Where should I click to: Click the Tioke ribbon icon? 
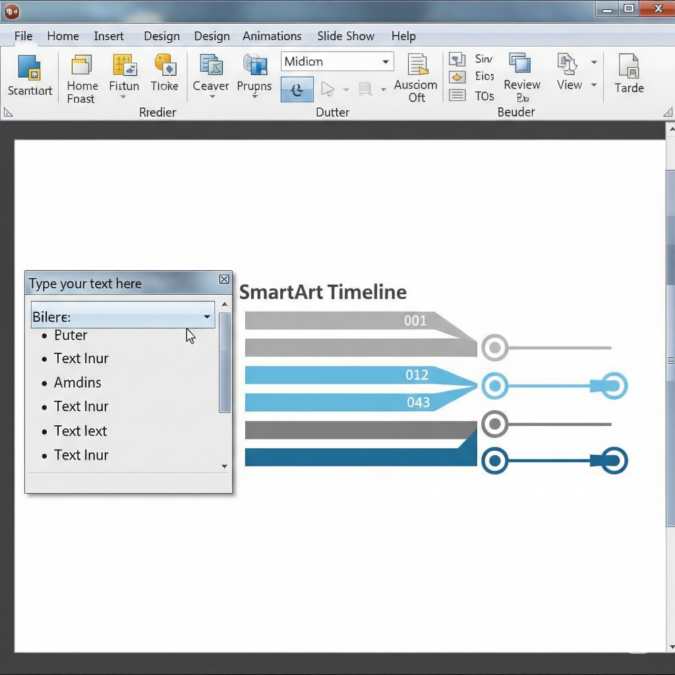(x=164, y=65)
